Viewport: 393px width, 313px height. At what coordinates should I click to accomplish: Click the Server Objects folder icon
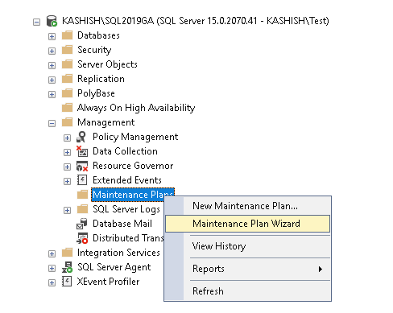pos(67,64)
